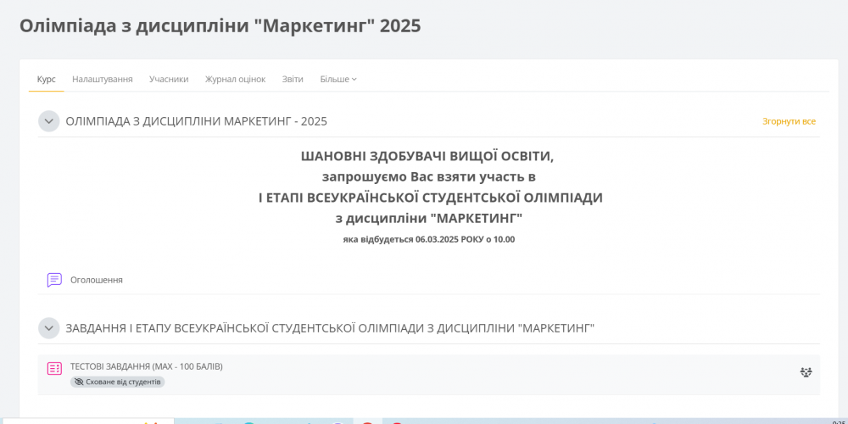Image resolution: width=848 pixels, height=424 pixels.
Task: Click the ТЕСТОВІ ЗАВДАННЯ quiz icon
Action: click(54, 368)
